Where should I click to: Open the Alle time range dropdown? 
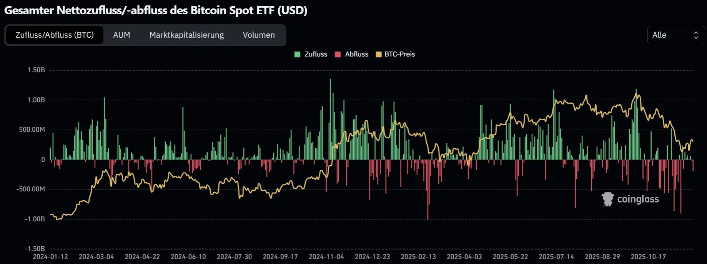pos(675,35)
